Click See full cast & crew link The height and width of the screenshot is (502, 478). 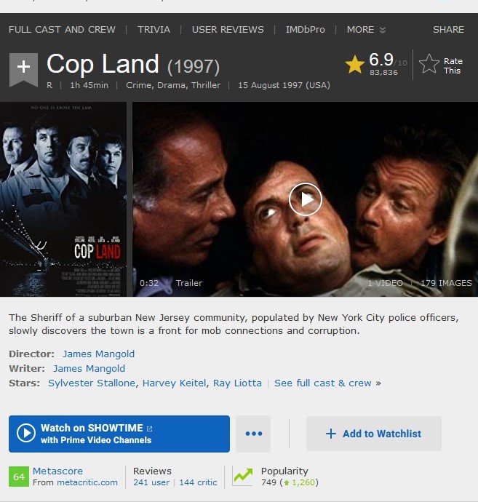(323, 383)
